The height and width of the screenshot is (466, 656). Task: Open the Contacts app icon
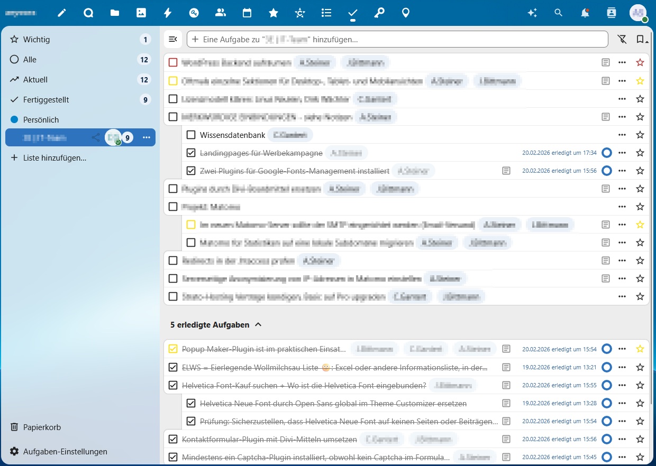(x=221, y=13)
